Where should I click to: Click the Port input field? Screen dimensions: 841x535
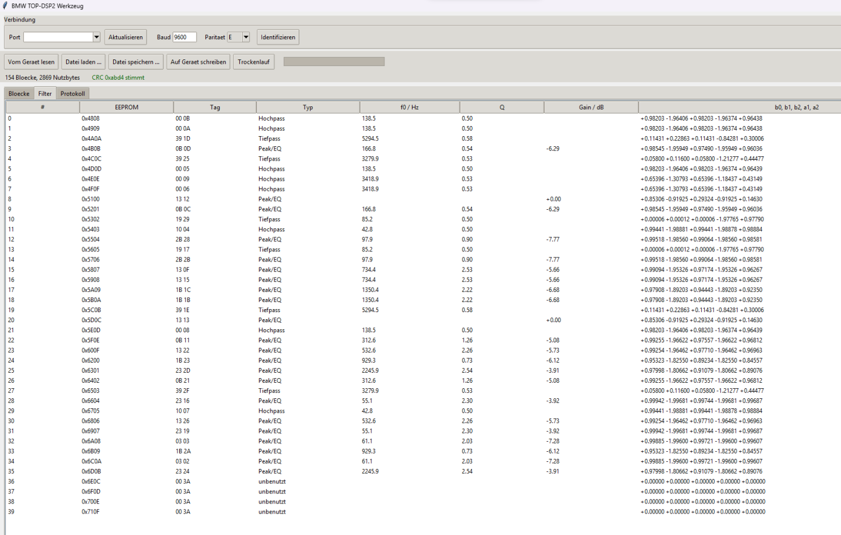tap(58, 37)
